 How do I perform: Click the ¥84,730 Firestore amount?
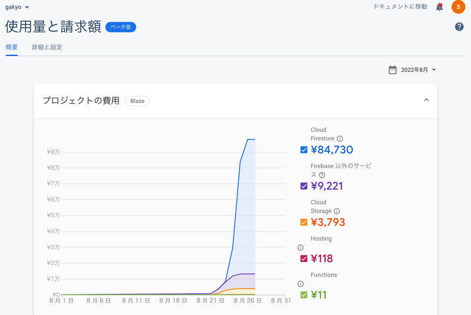point(332,150)
